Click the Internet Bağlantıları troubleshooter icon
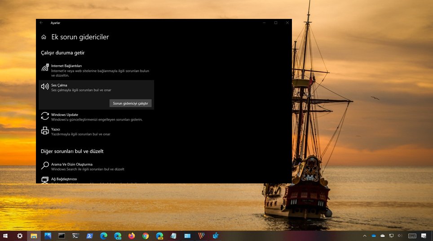The height and width of the screenshot is (241, 433). click(45, 68)
